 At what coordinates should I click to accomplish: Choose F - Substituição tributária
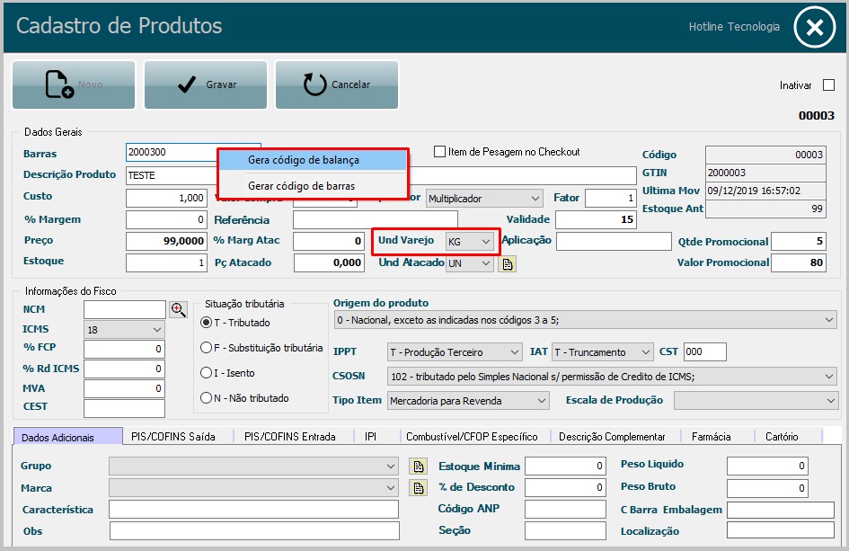pos(206,347)
